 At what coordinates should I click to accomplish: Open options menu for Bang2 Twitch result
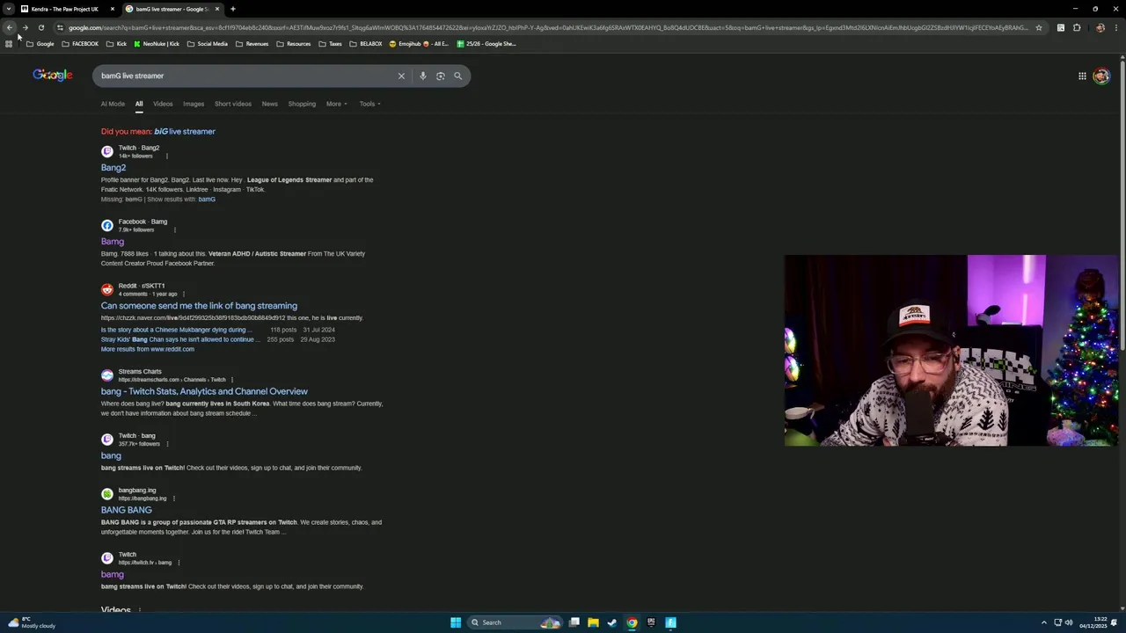pos(166,156)
